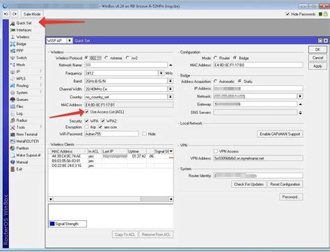Viewport: 330px width, 252px height.
Task: Open the Routing sidebar icon
Action: click(13, 86)
